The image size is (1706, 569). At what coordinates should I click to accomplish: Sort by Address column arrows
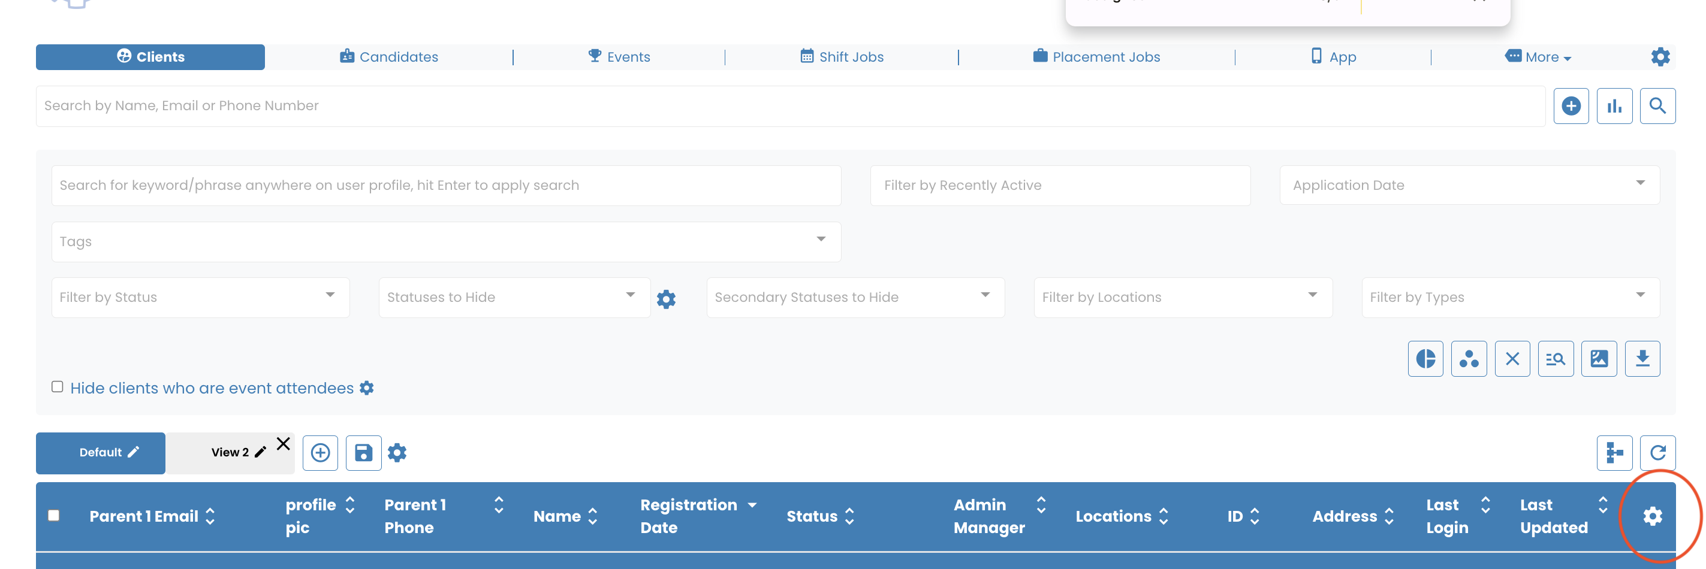point(1389,516)
